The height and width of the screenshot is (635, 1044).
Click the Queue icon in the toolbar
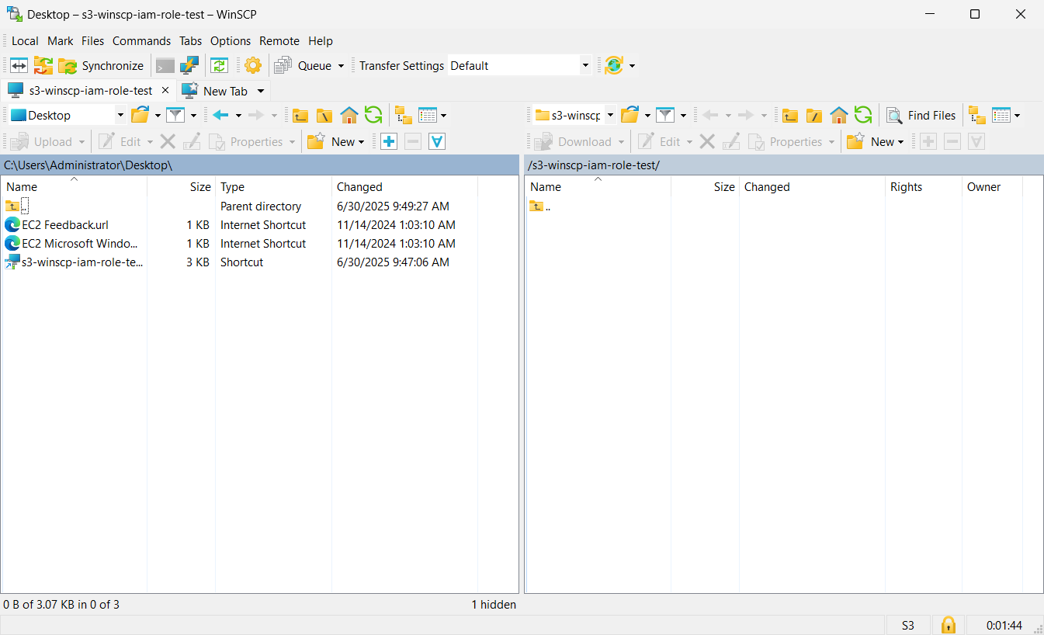(x=283, y=66)
